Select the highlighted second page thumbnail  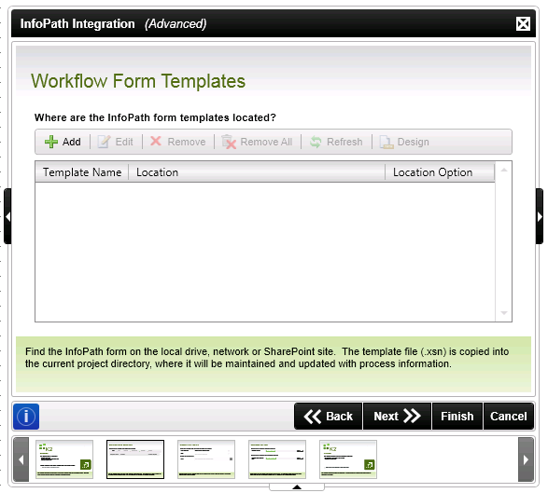135,459
